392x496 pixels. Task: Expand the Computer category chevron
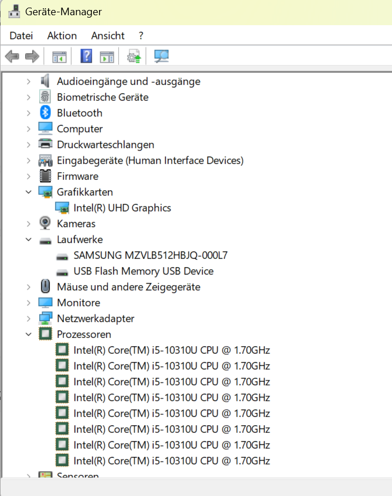(29, 129)
